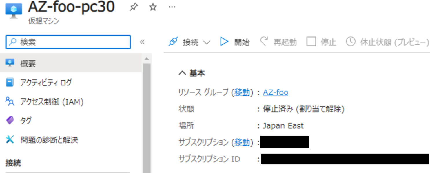
Task: Focus the 検索 search box
Action: (68, 42)
